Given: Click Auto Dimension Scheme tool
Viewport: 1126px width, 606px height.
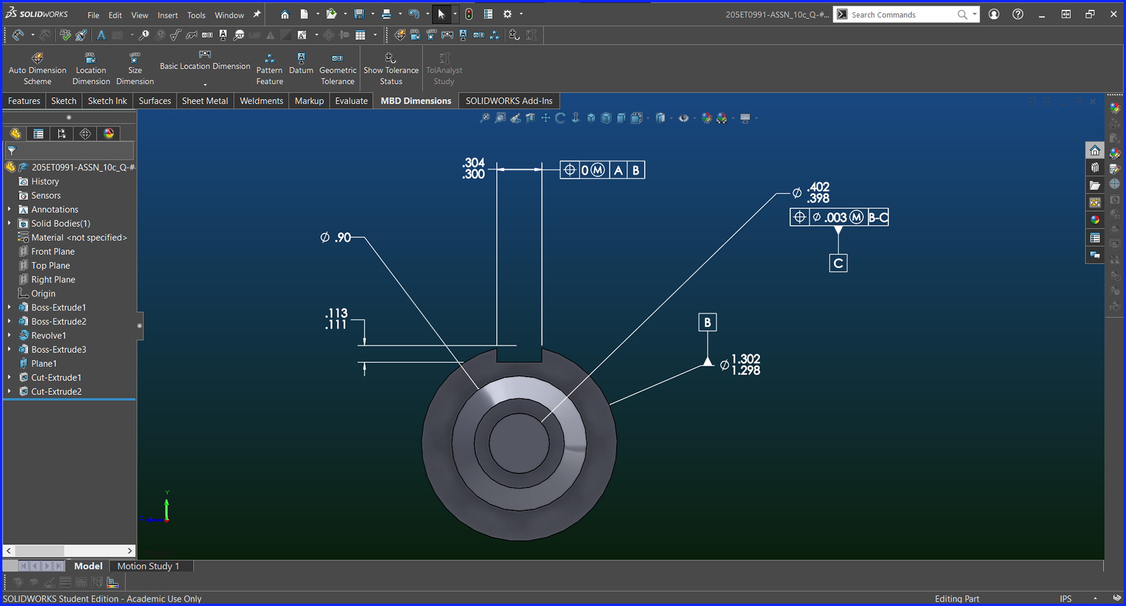Looking at the screenshot, I should click(x=38, y=69).
